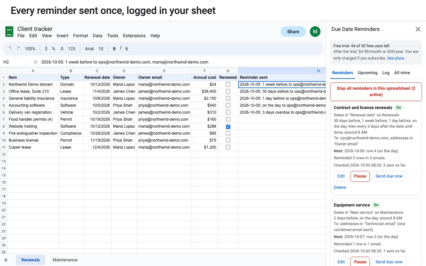Open the account avatar labeled M
426x266 pixels.
pos(315,32)
